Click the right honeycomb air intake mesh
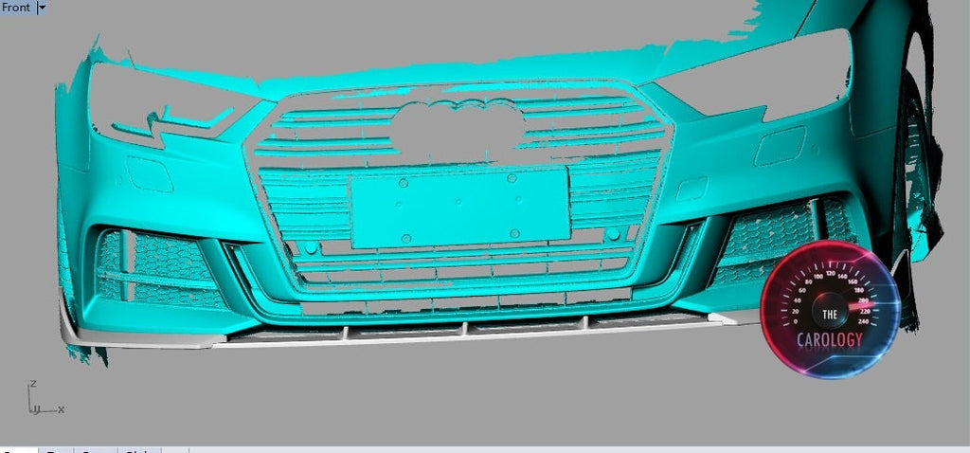The width and height of the screenshot is (970, 453). 767,237
